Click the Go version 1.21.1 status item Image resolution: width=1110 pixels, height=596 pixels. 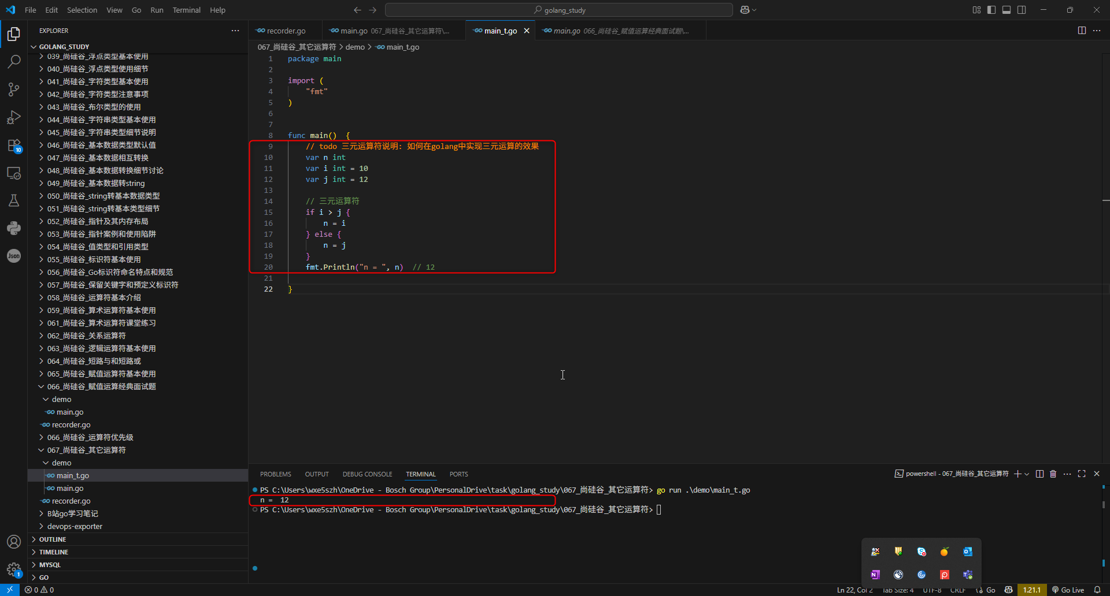1032,590
